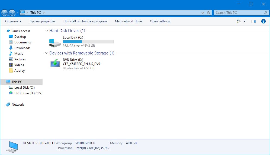Click the Local Disk (C:) label in content
Screen dimensions: 270x155
click(73, 37)
